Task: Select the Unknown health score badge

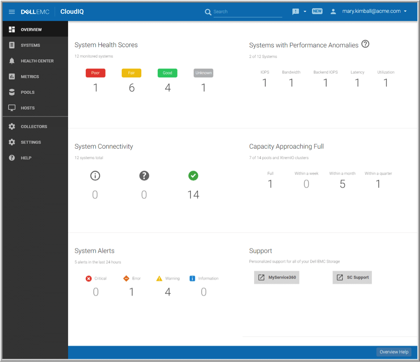Action: tap(203, 73)
